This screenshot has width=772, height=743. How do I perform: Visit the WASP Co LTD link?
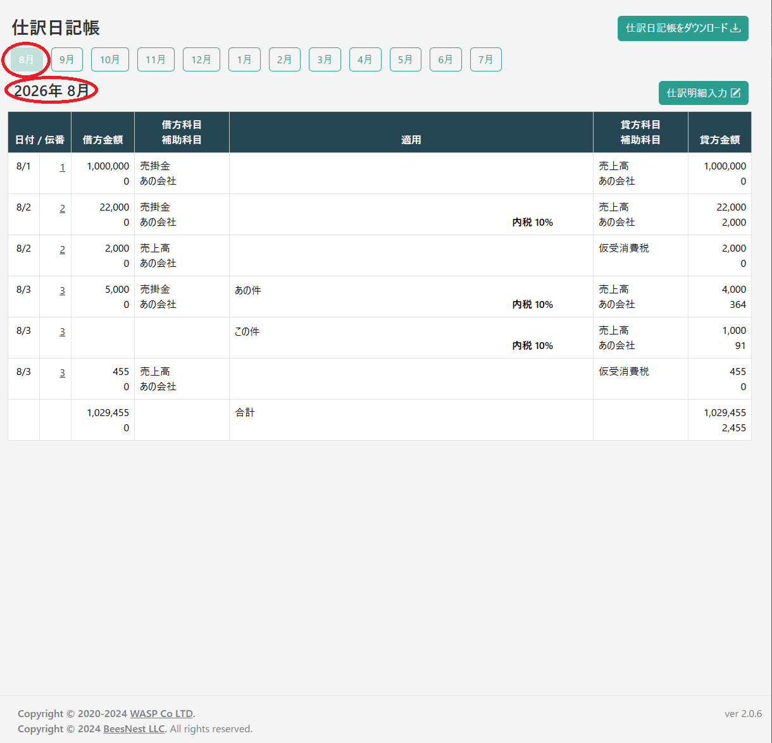[162, 714]
